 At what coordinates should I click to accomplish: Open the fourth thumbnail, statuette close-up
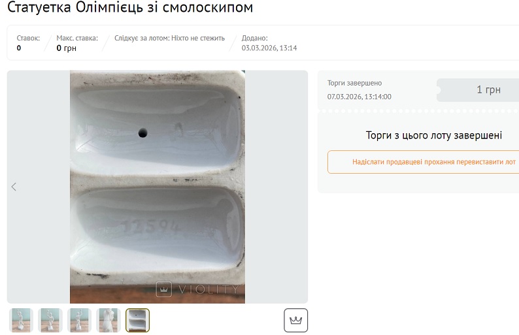pos(109,320)
